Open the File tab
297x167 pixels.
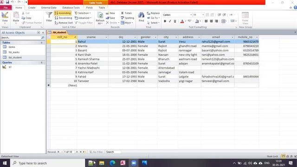[6, 7]
